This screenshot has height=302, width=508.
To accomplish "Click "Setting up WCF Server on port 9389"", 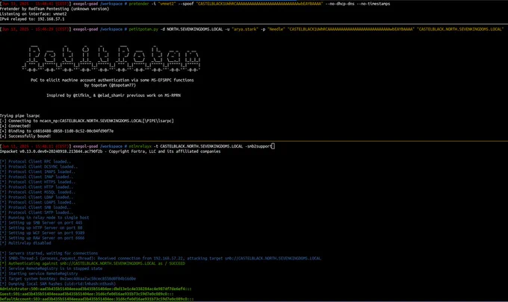I will tap(42, 233).
